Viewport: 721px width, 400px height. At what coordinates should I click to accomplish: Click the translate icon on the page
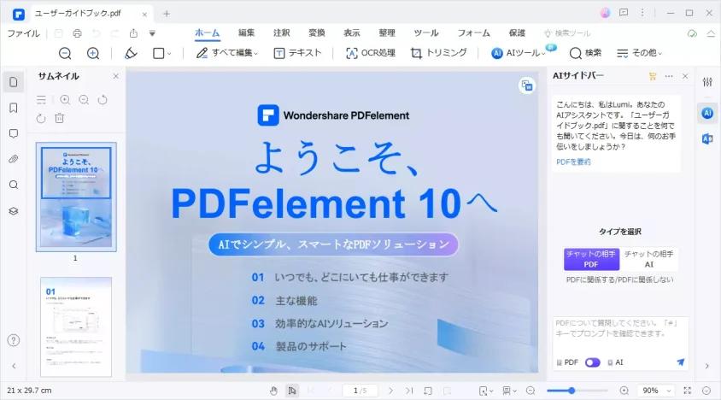click(x=527, y=85)
